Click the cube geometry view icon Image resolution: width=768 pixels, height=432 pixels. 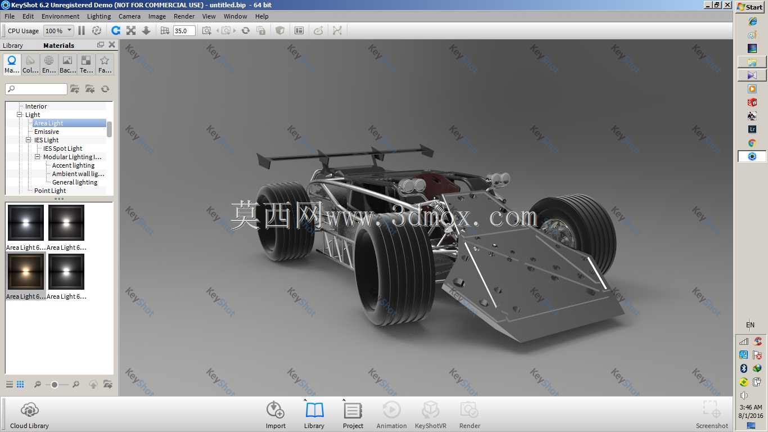(x=280, y=30)
